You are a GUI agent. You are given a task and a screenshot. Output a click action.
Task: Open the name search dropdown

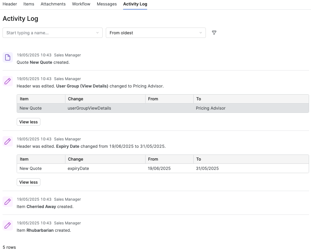53,33
